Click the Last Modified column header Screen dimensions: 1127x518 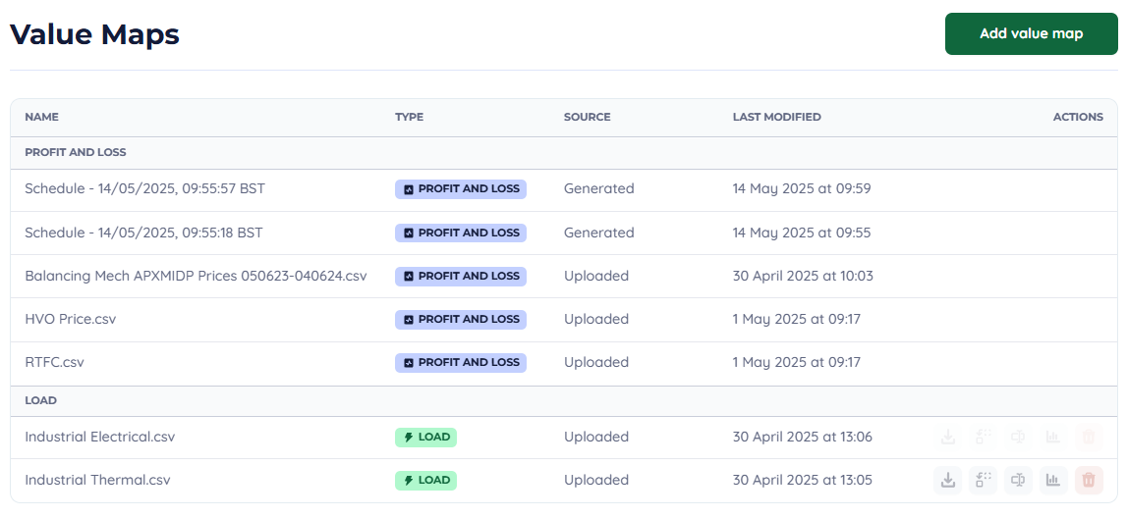click(x=776, y=117)
